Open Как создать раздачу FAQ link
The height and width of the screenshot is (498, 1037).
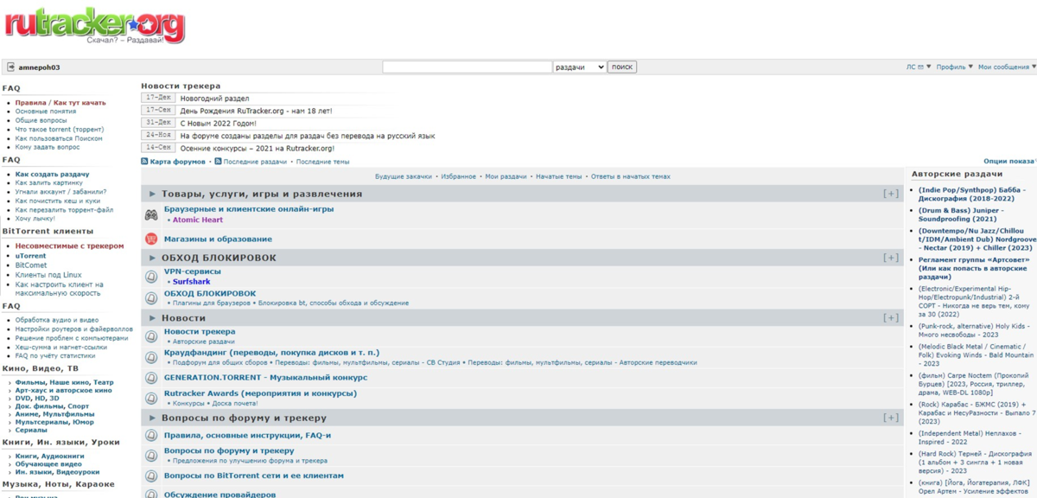(52, 174)
